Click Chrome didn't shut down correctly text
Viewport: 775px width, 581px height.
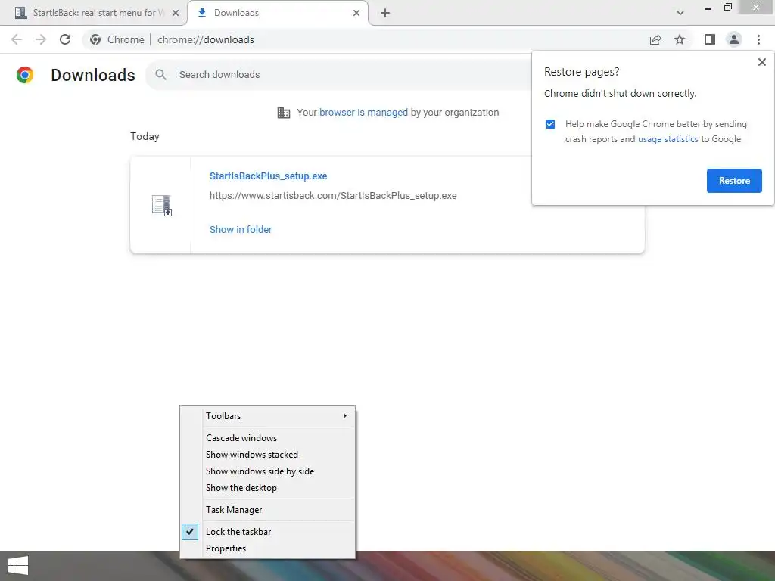point(621,93)
